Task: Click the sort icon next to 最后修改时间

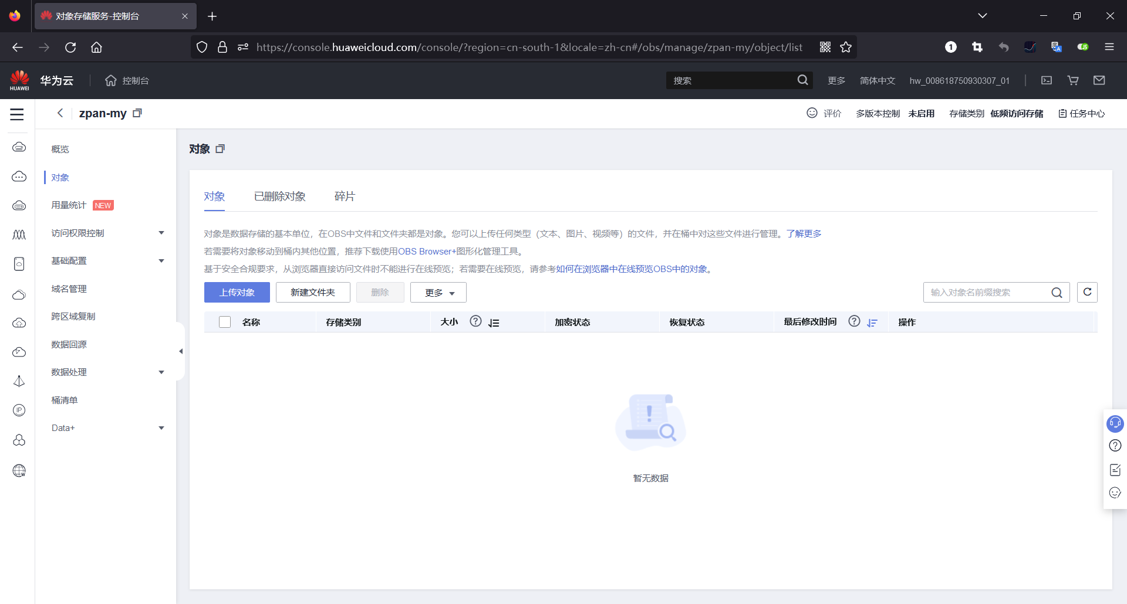Action: (x=872, y=323)
